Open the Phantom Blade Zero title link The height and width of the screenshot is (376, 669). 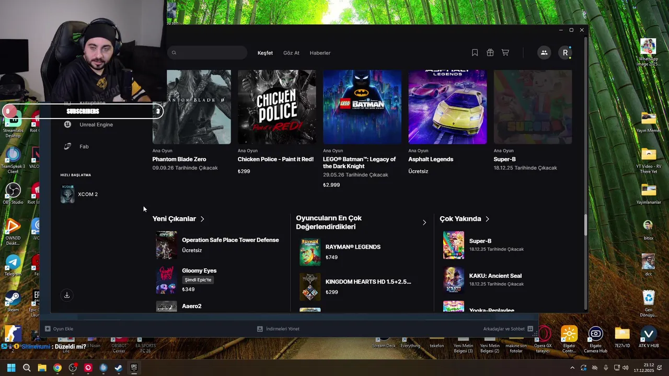pos(179,159)
